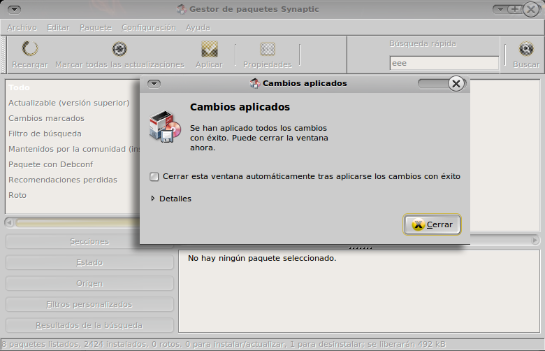Viewport: 545px width, 351px height.
Task: Click the Synaptic icon in main title bar
Action: tap(182, 9)
